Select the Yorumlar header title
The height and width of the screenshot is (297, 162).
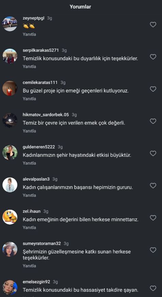(80, 7)
